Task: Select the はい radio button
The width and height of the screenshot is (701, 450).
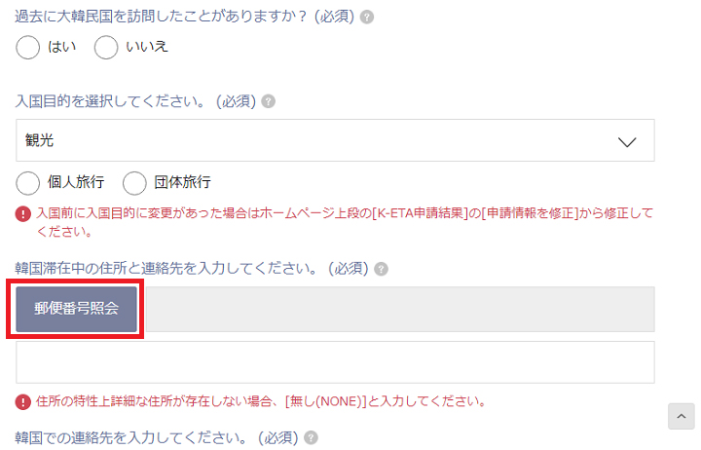Action: click(27, 48)
